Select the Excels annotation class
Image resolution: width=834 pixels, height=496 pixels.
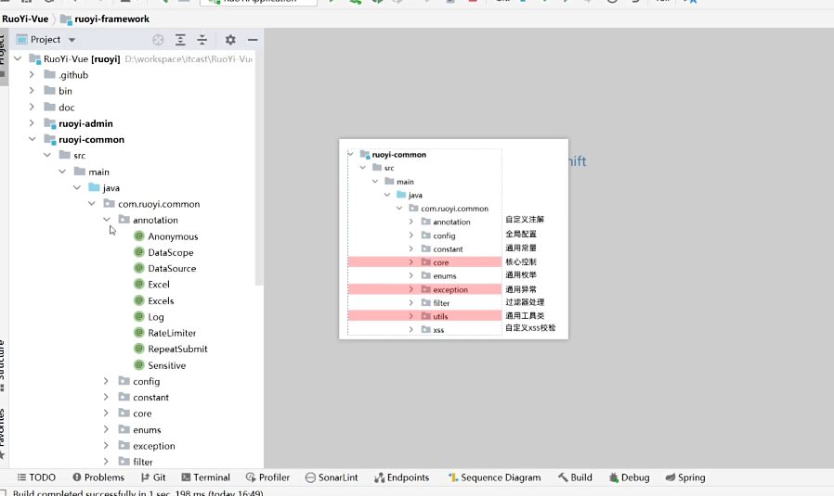(x=161, y=300)
